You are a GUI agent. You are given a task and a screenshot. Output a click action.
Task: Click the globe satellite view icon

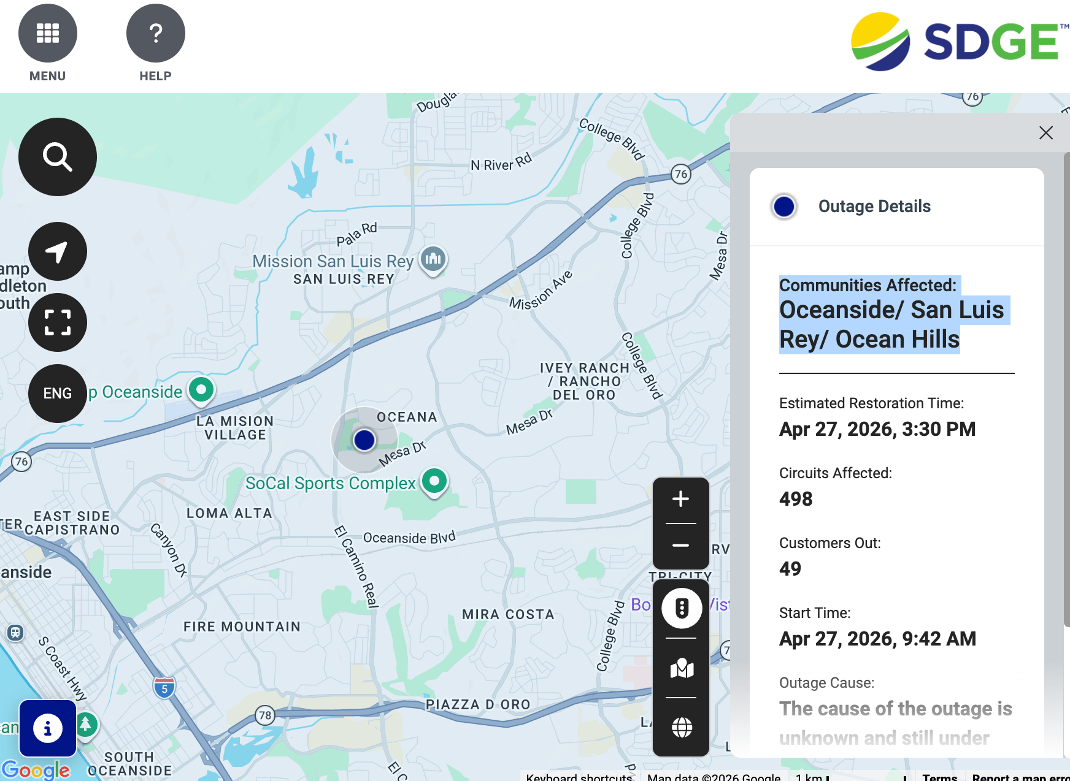[x=682, y=727]
